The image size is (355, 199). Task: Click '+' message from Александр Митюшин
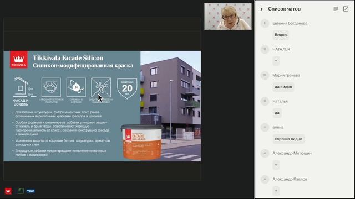[276, 165]
